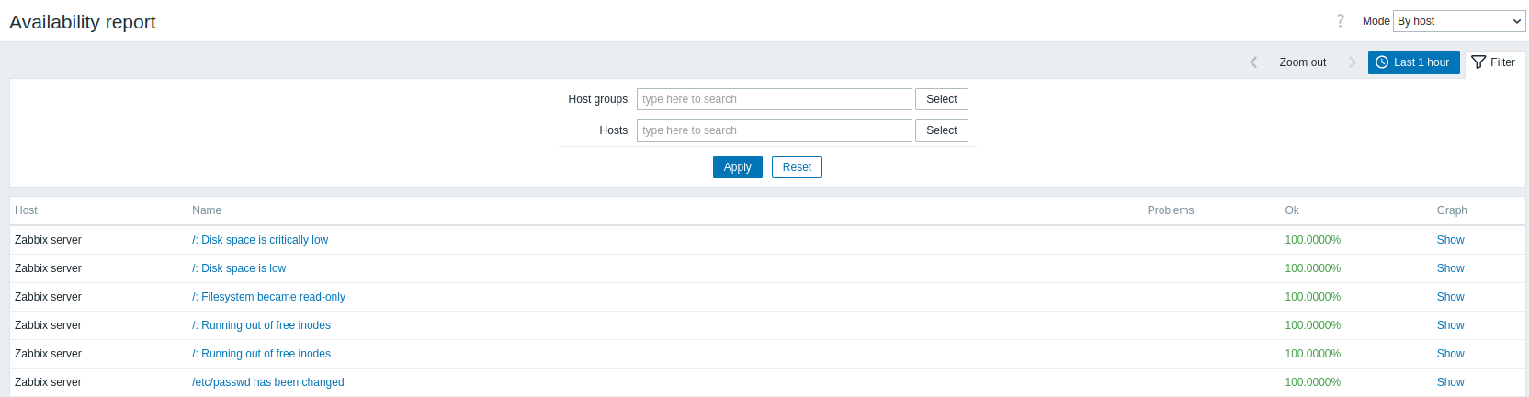Apply the filter

point(738,167)
